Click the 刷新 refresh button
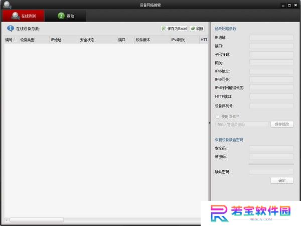This screenshot has height=226, width=301. coord(197,29)
